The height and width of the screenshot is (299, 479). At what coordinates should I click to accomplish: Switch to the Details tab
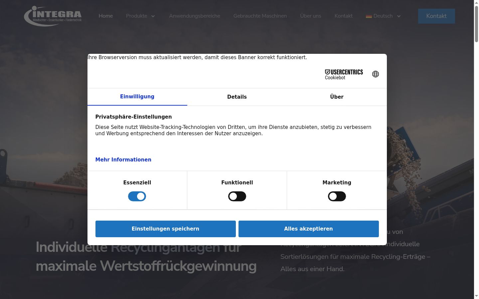pos(237,97)
